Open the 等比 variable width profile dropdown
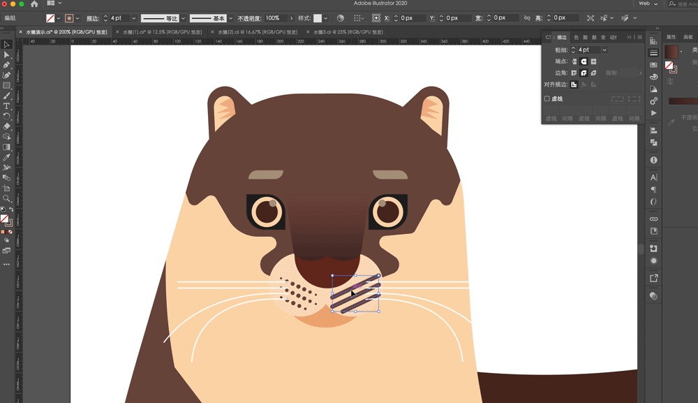Screen dimensions: 698x403 point(183,18)
